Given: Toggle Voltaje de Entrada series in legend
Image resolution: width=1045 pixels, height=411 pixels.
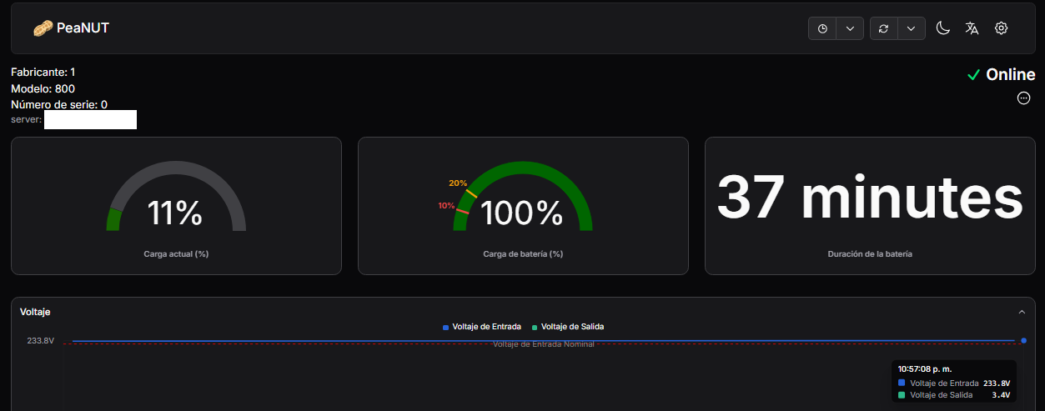Looking at the screenshot, I should coord(483,327).
